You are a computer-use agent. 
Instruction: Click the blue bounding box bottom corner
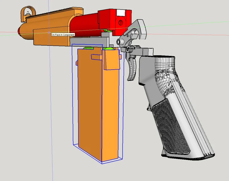pos(102,163)
